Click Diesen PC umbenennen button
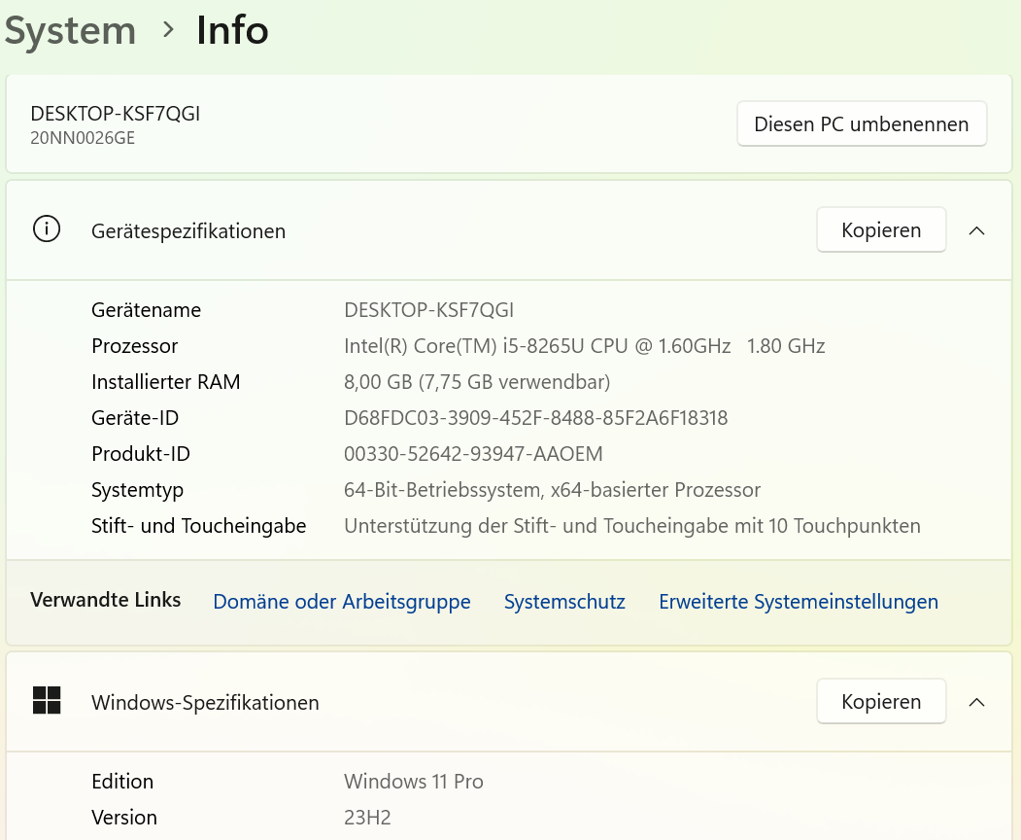Image resolution: width=1021 pixels, height=840 pixels. click(862, 123)
